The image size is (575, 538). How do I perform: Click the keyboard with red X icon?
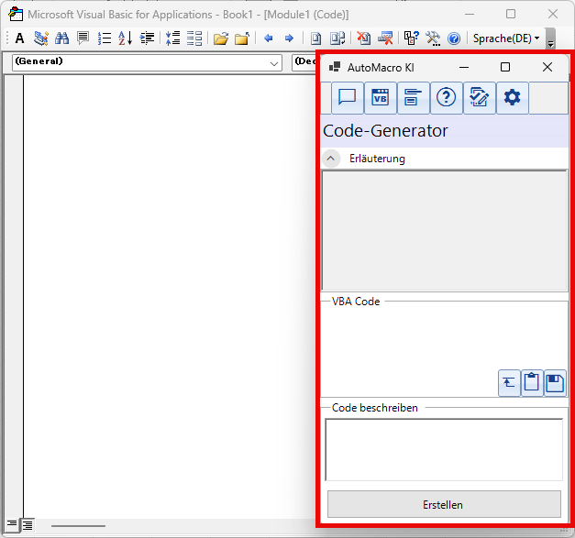click(385, 38)
